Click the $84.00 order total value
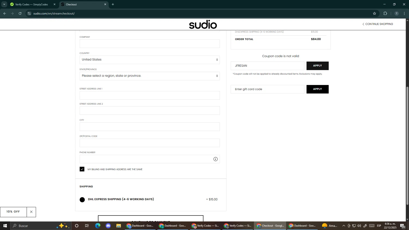Viewport: 409px width, 230px height. point(316,39)
